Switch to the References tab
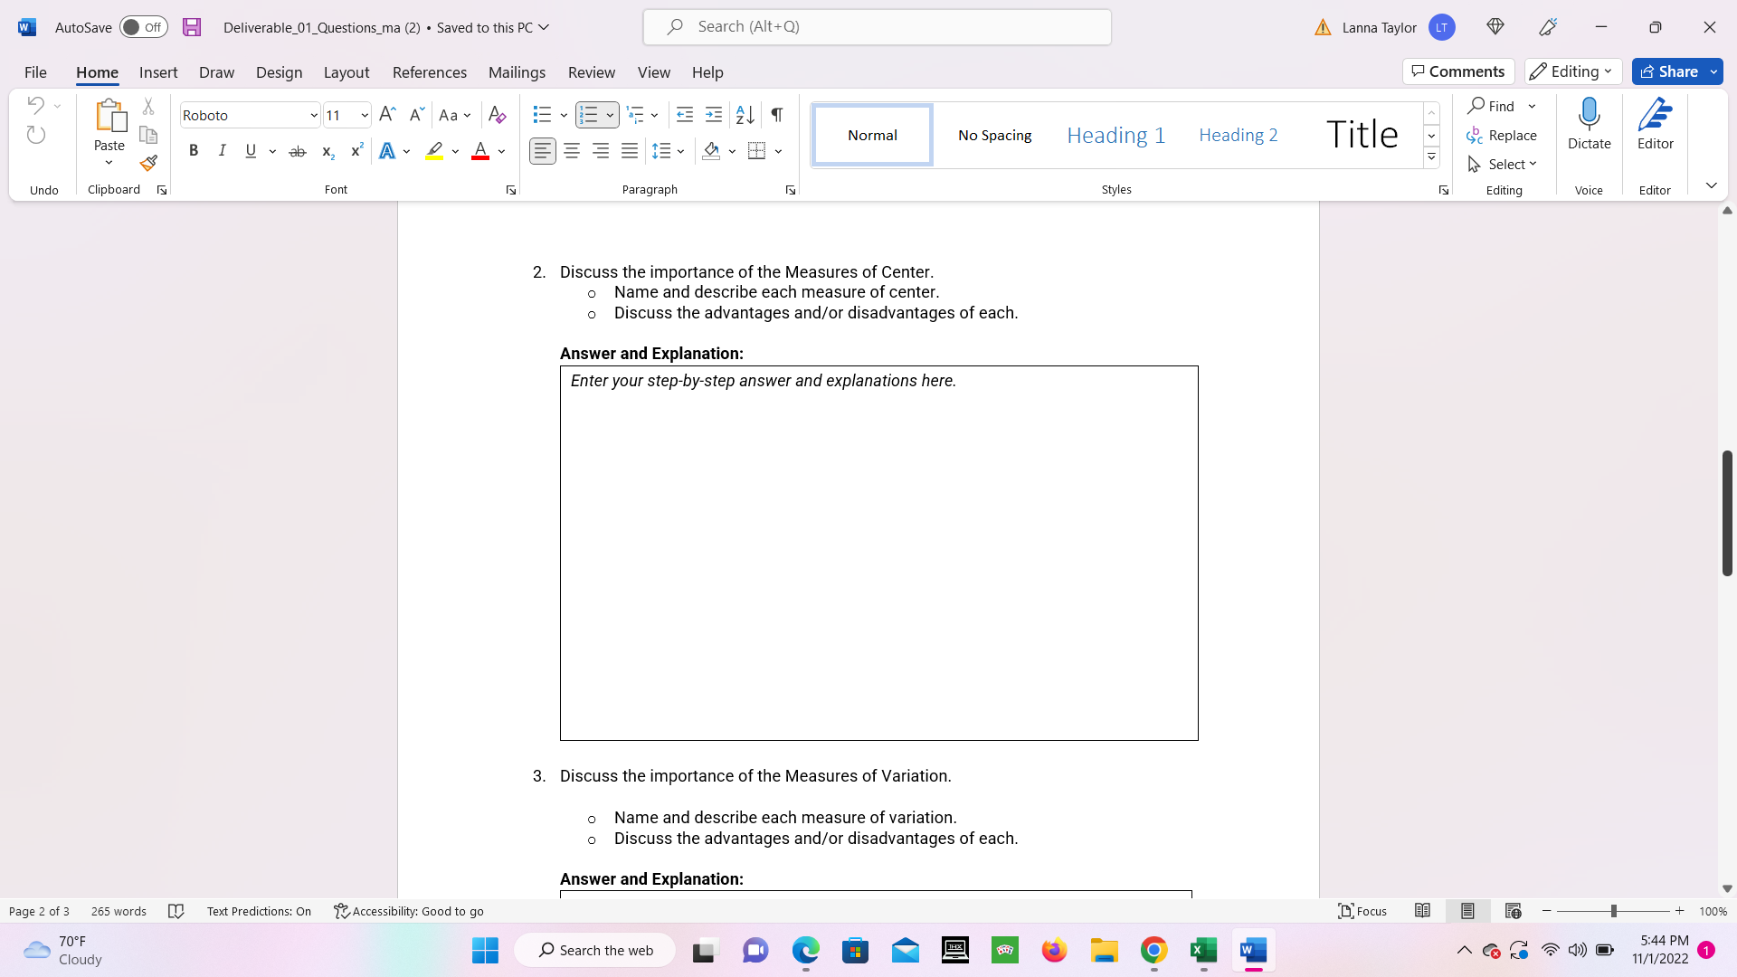The height and width of the screenshot is (977, 1737). coord(430,72)
